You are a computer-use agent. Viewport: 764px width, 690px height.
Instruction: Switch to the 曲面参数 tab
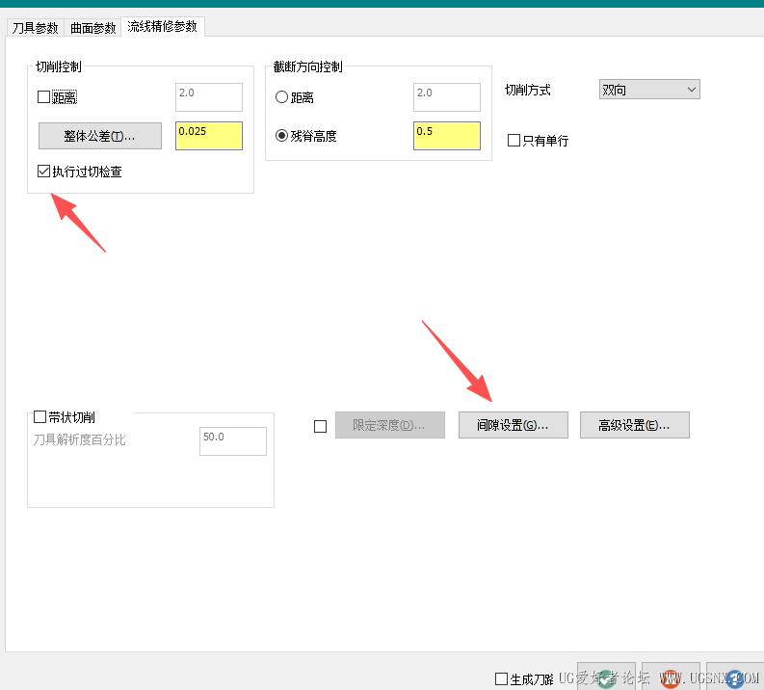tap(92, 28)
